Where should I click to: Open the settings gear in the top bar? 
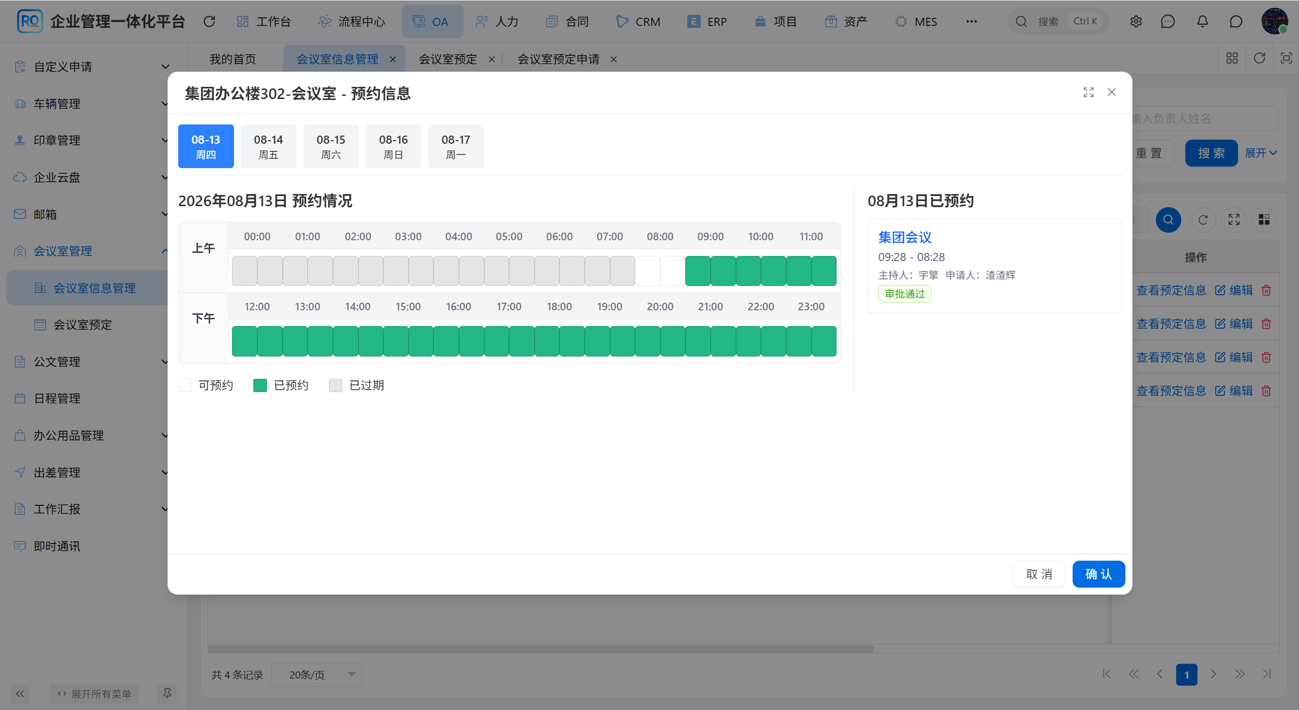pos(1136,21)
